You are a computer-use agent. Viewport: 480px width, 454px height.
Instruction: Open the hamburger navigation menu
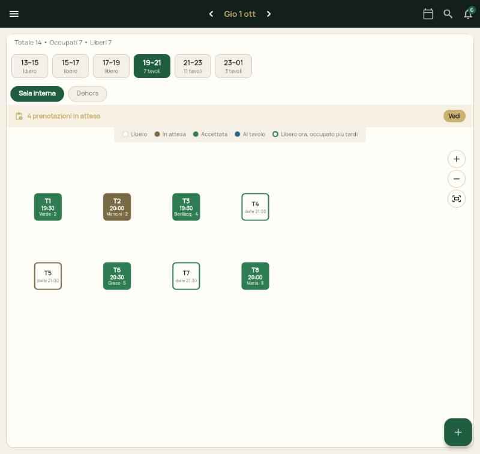pyautogui.click(x=14, y=14)
